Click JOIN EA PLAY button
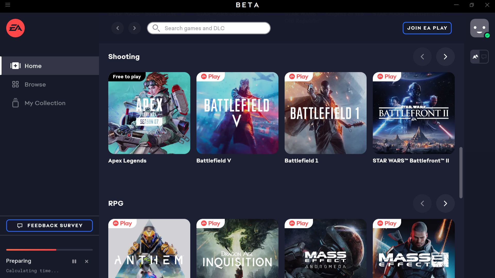This screenshot has width=495, height=278. coord(427,28)
